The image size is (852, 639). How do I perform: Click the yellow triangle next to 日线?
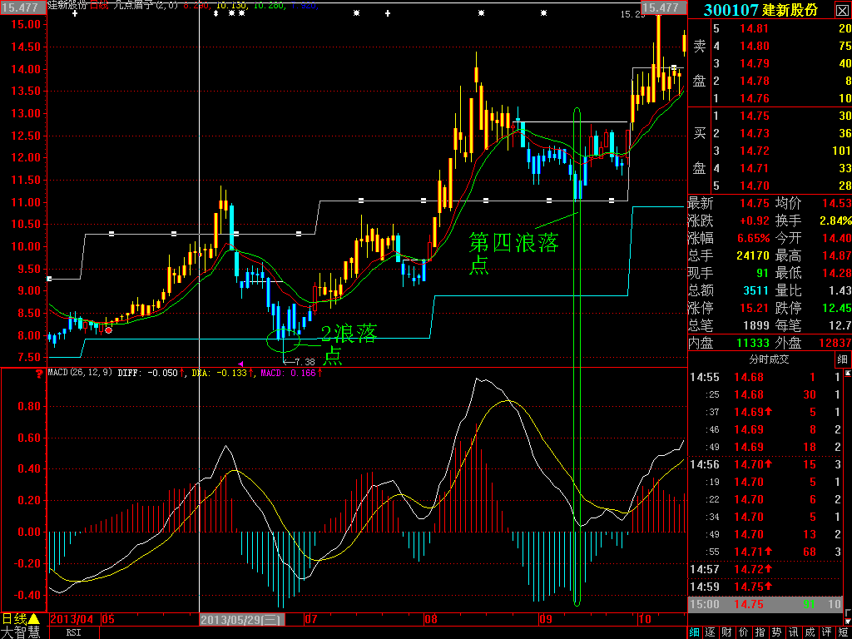click(33, 619)
